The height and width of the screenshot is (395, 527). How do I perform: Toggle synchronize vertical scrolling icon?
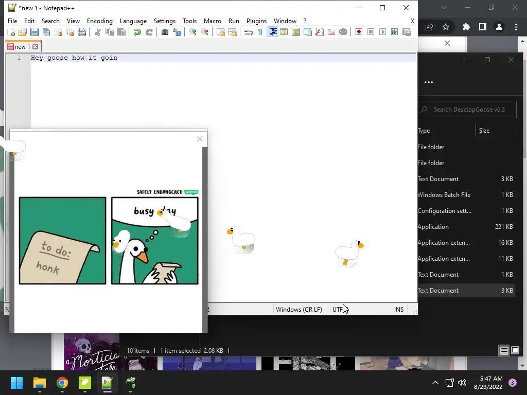click(x=220, y=32)
